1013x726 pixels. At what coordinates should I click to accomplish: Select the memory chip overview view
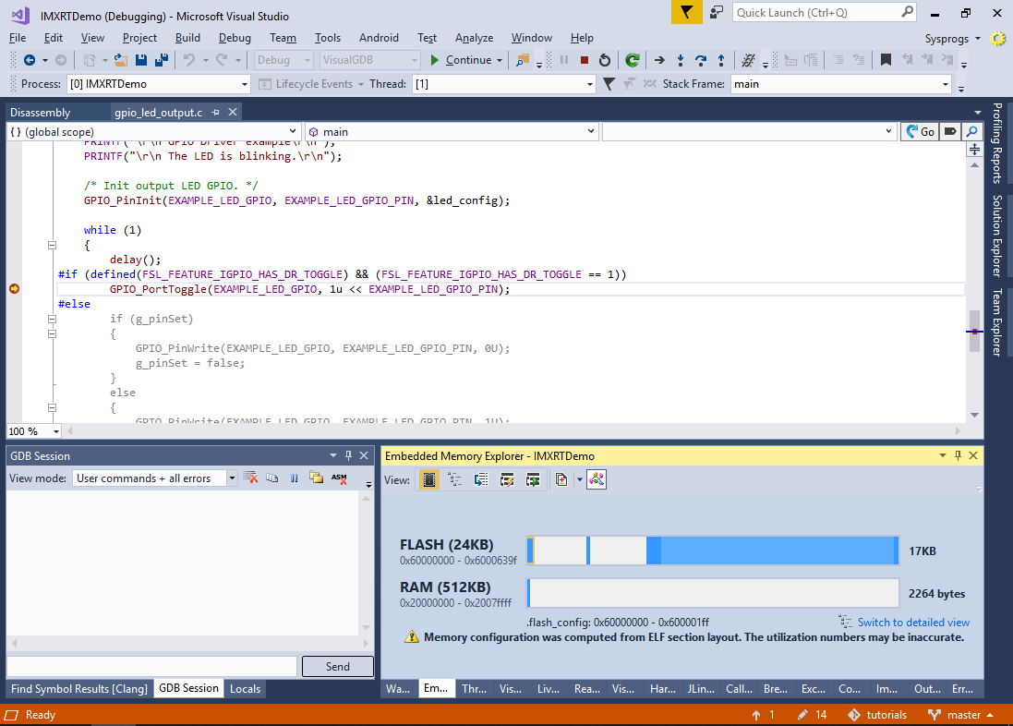(429, 479)
